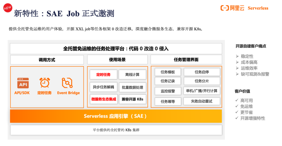Click the API/SDK window icon

(23, 83)
